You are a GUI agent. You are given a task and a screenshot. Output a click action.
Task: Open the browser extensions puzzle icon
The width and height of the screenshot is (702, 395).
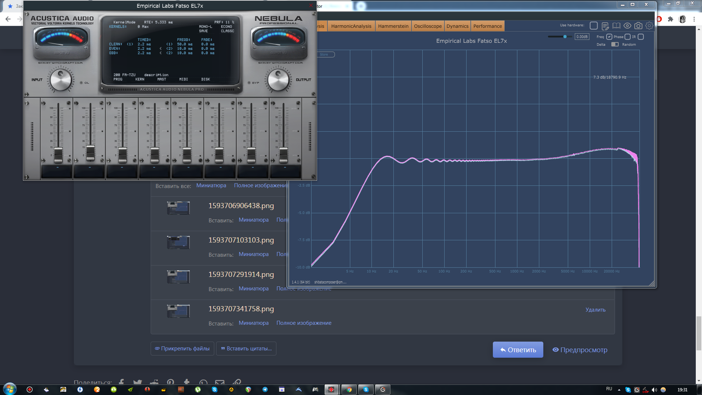coord(671,19)
